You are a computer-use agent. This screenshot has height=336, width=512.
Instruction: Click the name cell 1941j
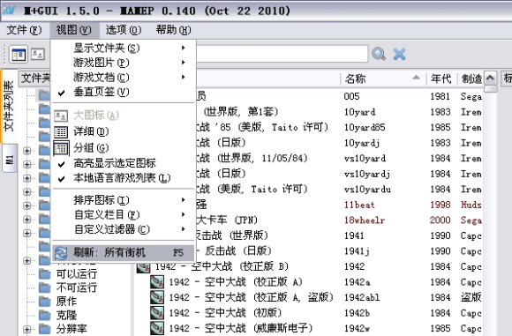pyautogui.click(x=357, y=251)
